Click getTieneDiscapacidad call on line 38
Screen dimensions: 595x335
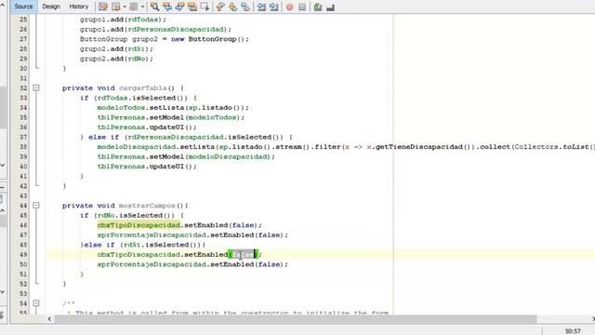click(419, 147)
